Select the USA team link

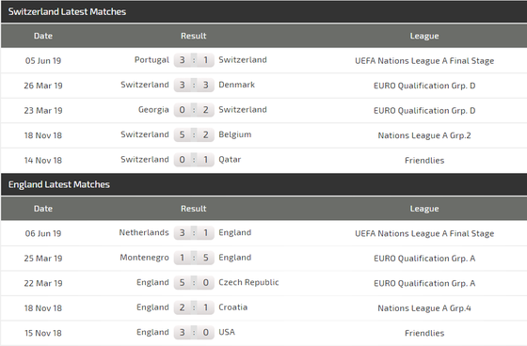(x=227, y=332)
